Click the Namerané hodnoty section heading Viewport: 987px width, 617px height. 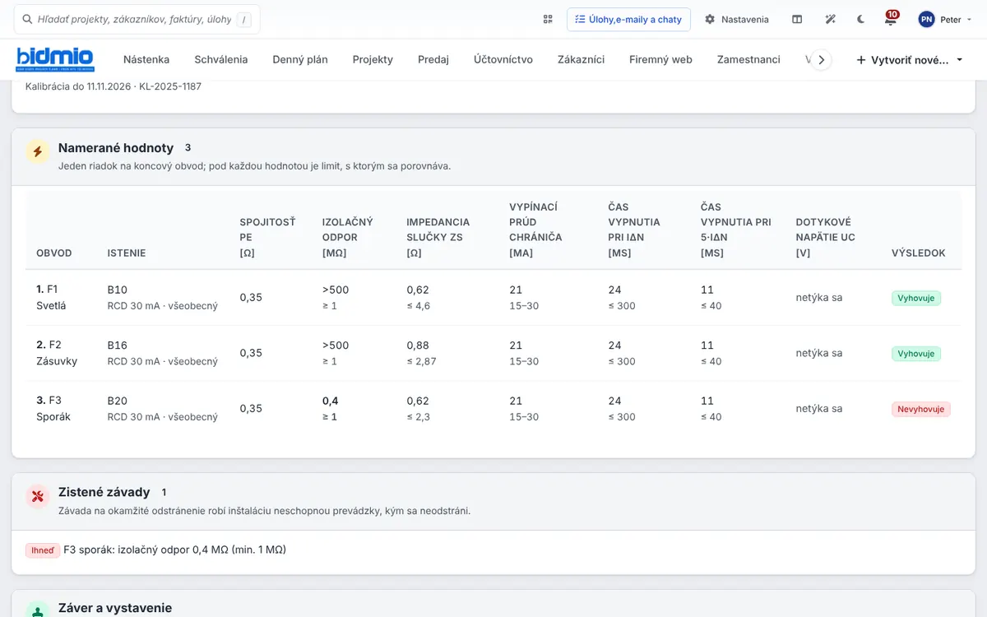tap(116, 148)
